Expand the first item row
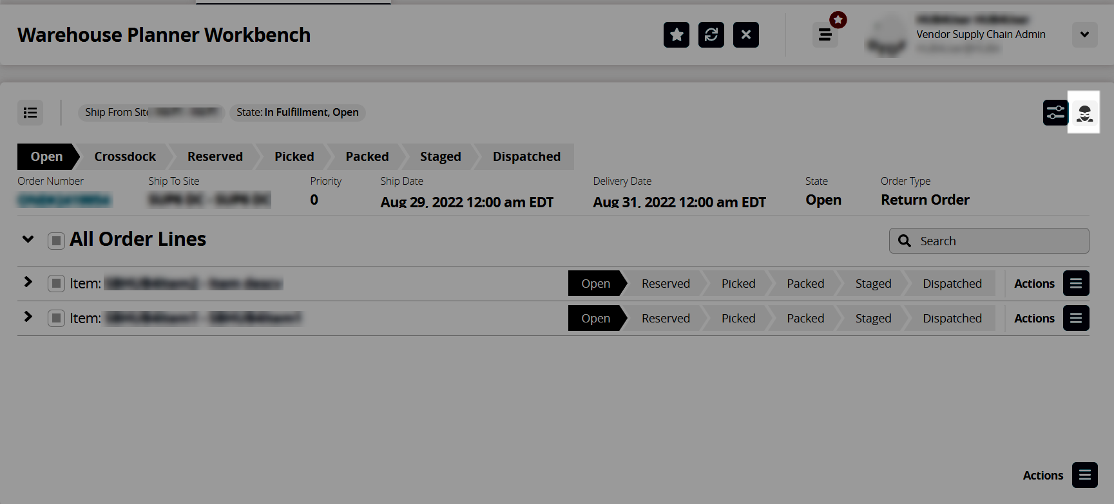Image resolution: width=1114 pixels, height=504 pixels. click(28, 282)
